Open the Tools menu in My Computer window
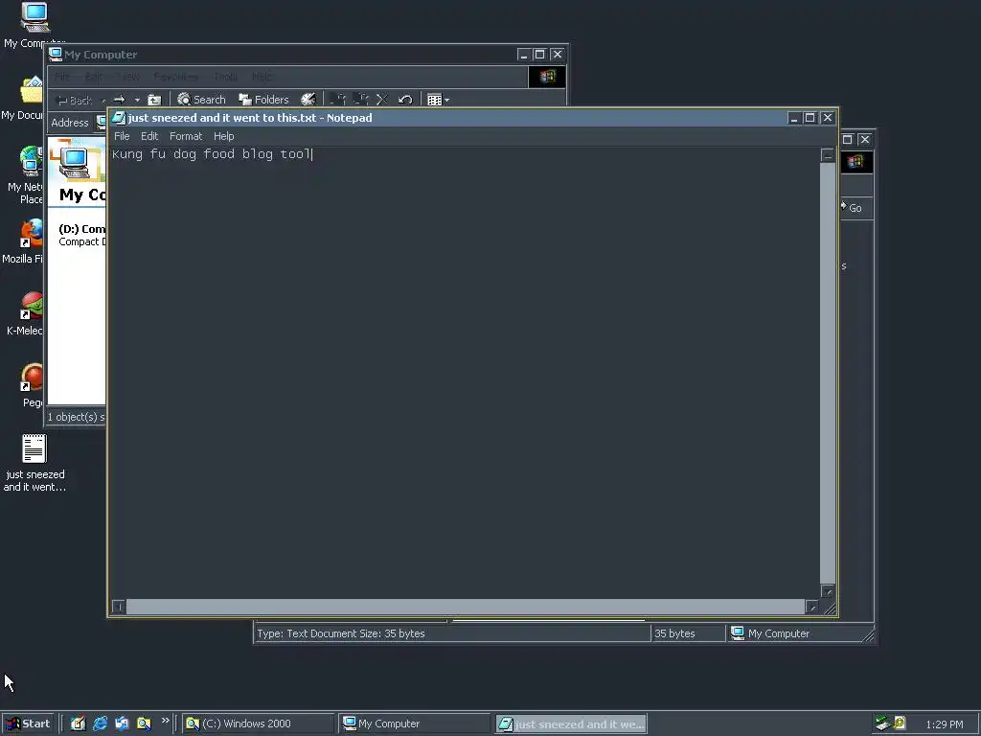The image size is (981, 736). [225, 77]
